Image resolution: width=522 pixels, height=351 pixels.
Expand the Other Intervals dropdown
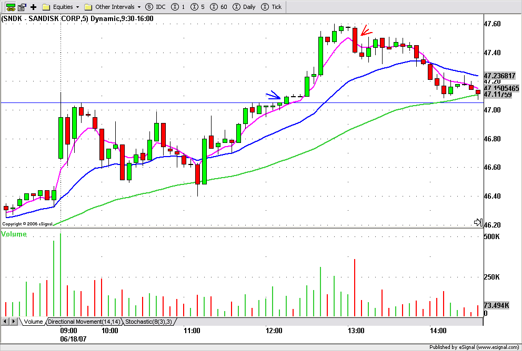point(112,7)
